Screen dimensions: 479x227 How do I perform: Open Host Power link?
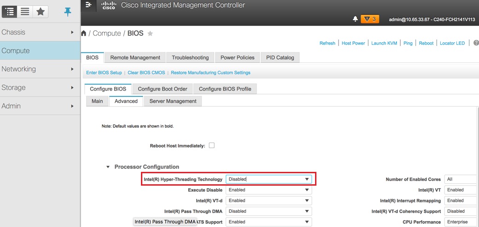pos(353,43)
